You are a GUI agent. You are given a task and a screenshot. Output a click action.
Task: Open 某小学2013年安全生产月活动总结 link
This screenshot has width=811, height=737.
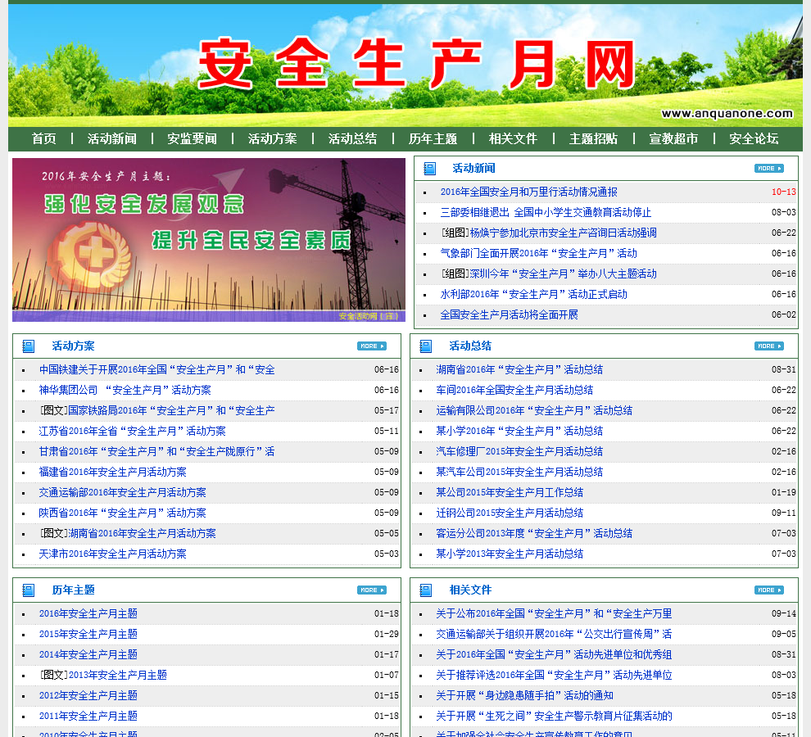(510, 554)
